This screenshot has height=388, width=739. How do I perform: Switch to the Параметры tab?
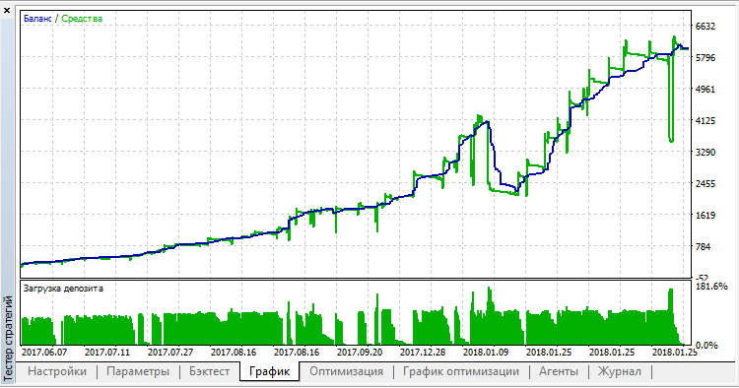pos(138,371)
